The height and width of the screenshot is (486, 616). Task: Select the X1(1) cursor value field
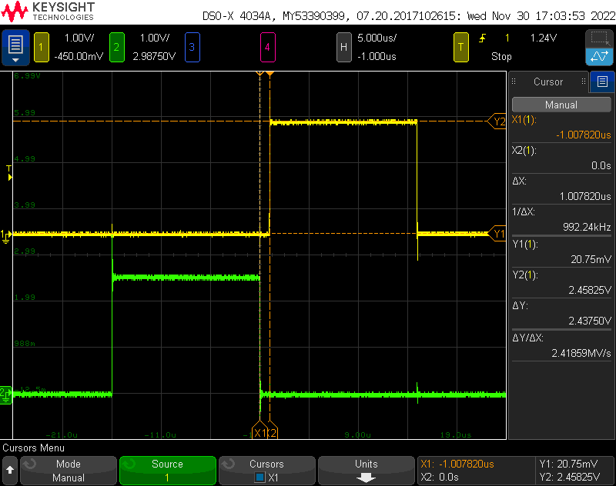561,127
